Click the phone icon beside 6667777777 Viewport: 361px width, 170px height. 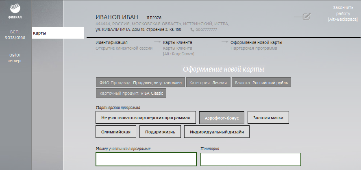192,30
